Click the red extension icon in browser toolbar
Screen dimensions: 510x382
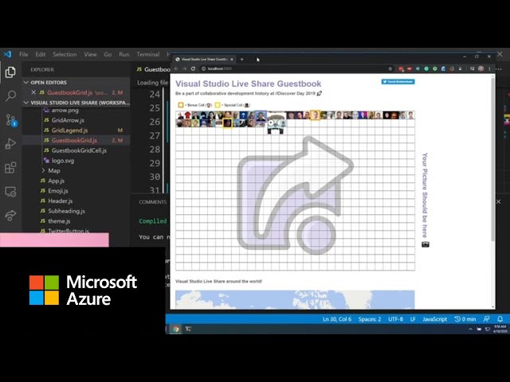coord(401,68)
